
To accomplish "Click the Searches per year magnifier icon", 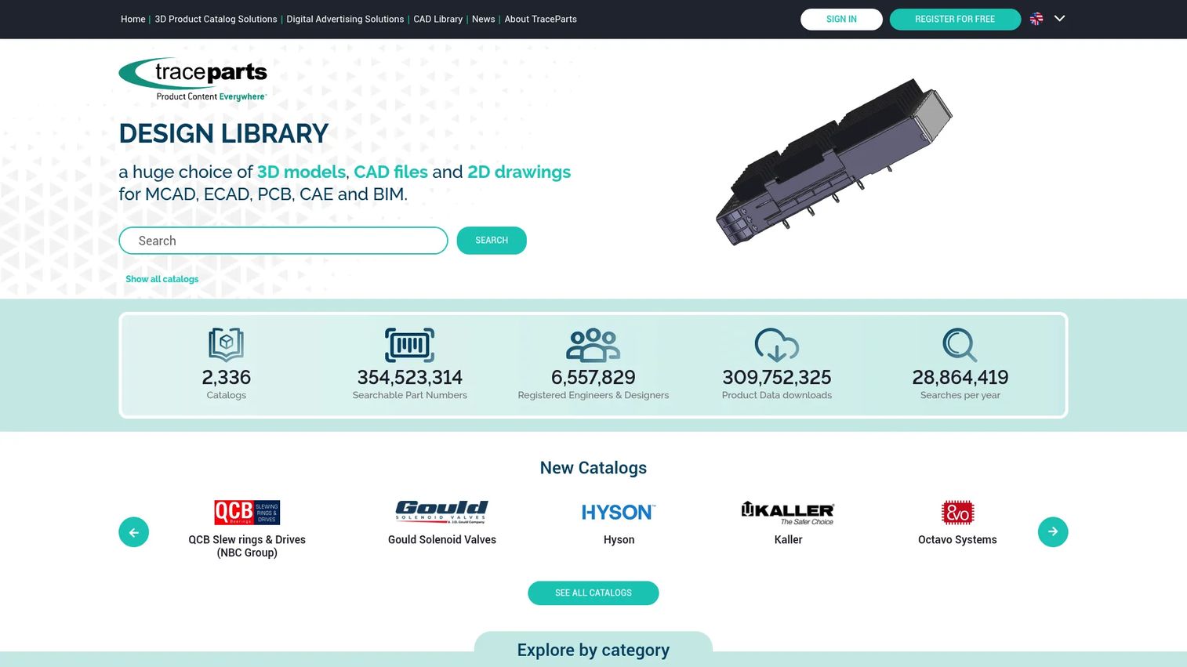I will click(960, 345).
